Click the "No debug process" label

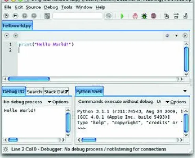(x=23, y=102)
